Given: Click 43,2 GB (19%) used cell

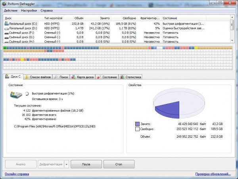Looking at the screenshot, I should (100, 24).
